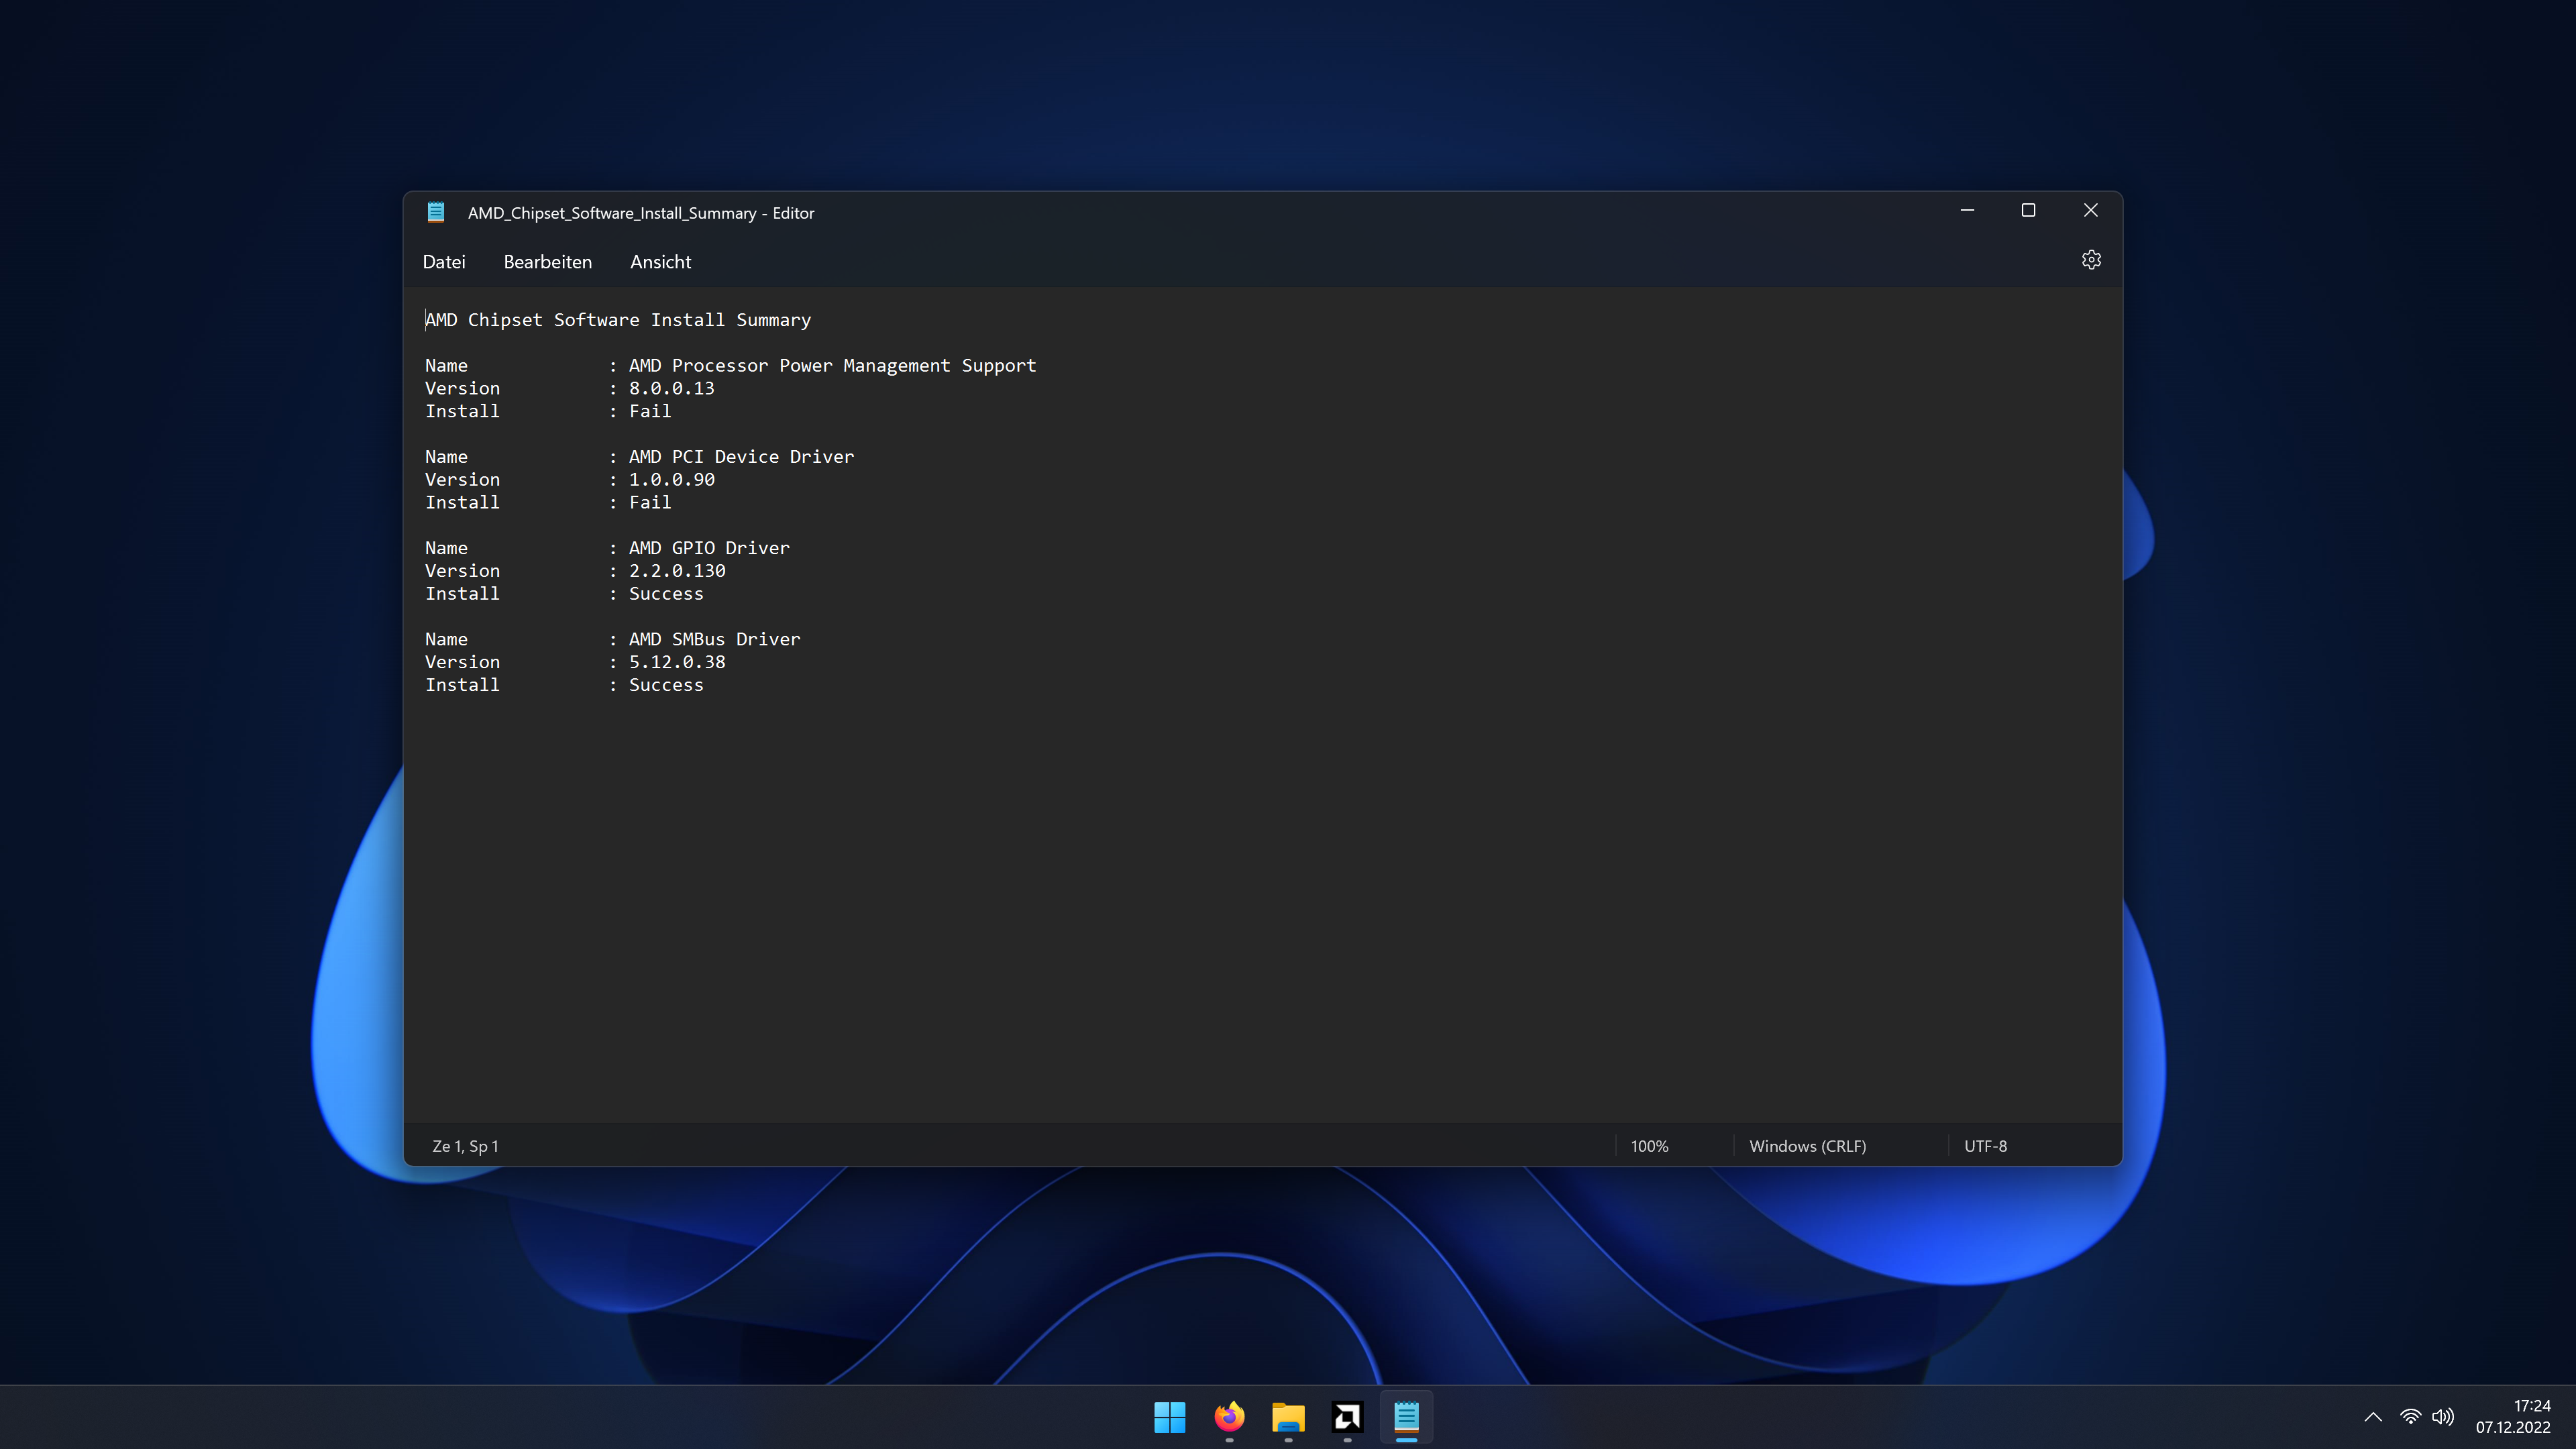Open Notepad settings gear icon
The width and height of the screenshot is (2576, 1449).
(x=2091, y=260)
